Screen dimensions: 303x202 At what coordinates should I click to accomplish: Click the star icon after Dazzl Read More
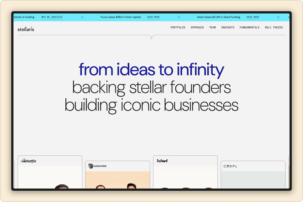tap(278, 17)
